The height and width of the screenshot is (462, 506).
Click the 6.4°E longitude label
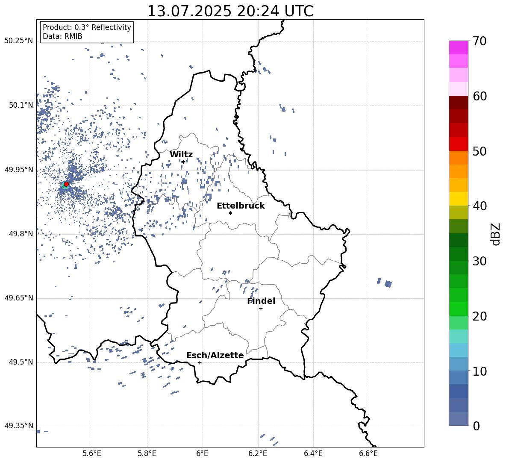(x=313, y=453)
